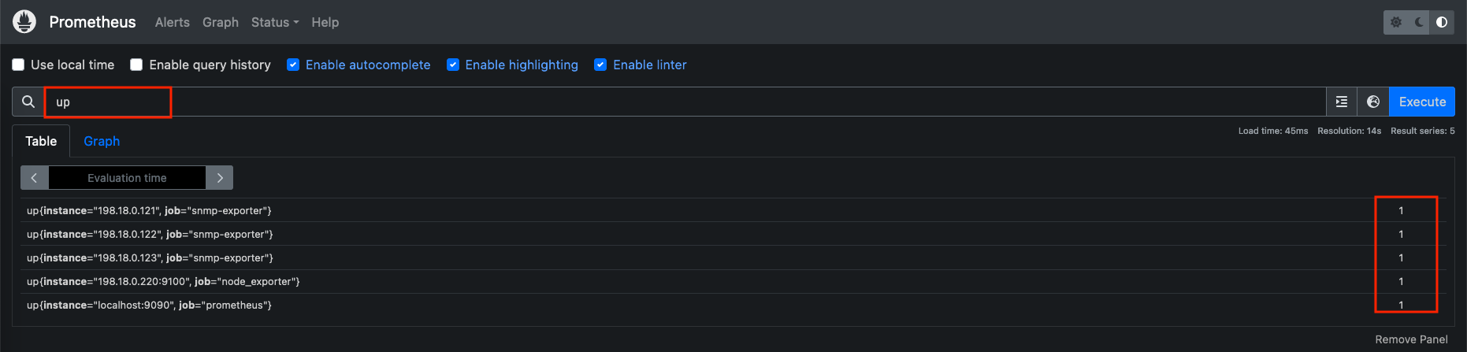Image resolution: width=1467 pixels, height=352 pixels.
Task: Switch to light theme with sun icon
Action: (1396, 22)
